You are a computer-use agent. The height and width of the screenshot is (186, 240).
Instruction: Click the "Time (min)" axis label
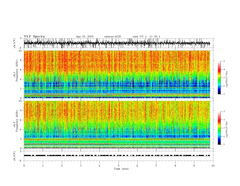point(121,169)
